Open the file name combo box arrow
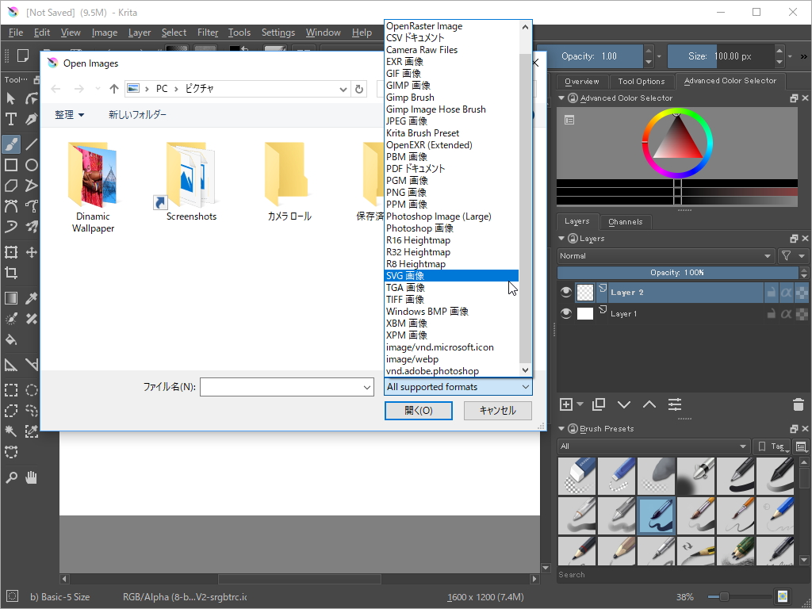The width and height of the screenshot is (812, 609). click(x=366, y=387)
